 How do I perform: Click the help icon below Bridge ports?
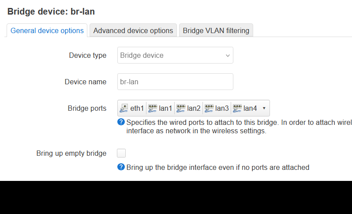click(x=121, y=122)
